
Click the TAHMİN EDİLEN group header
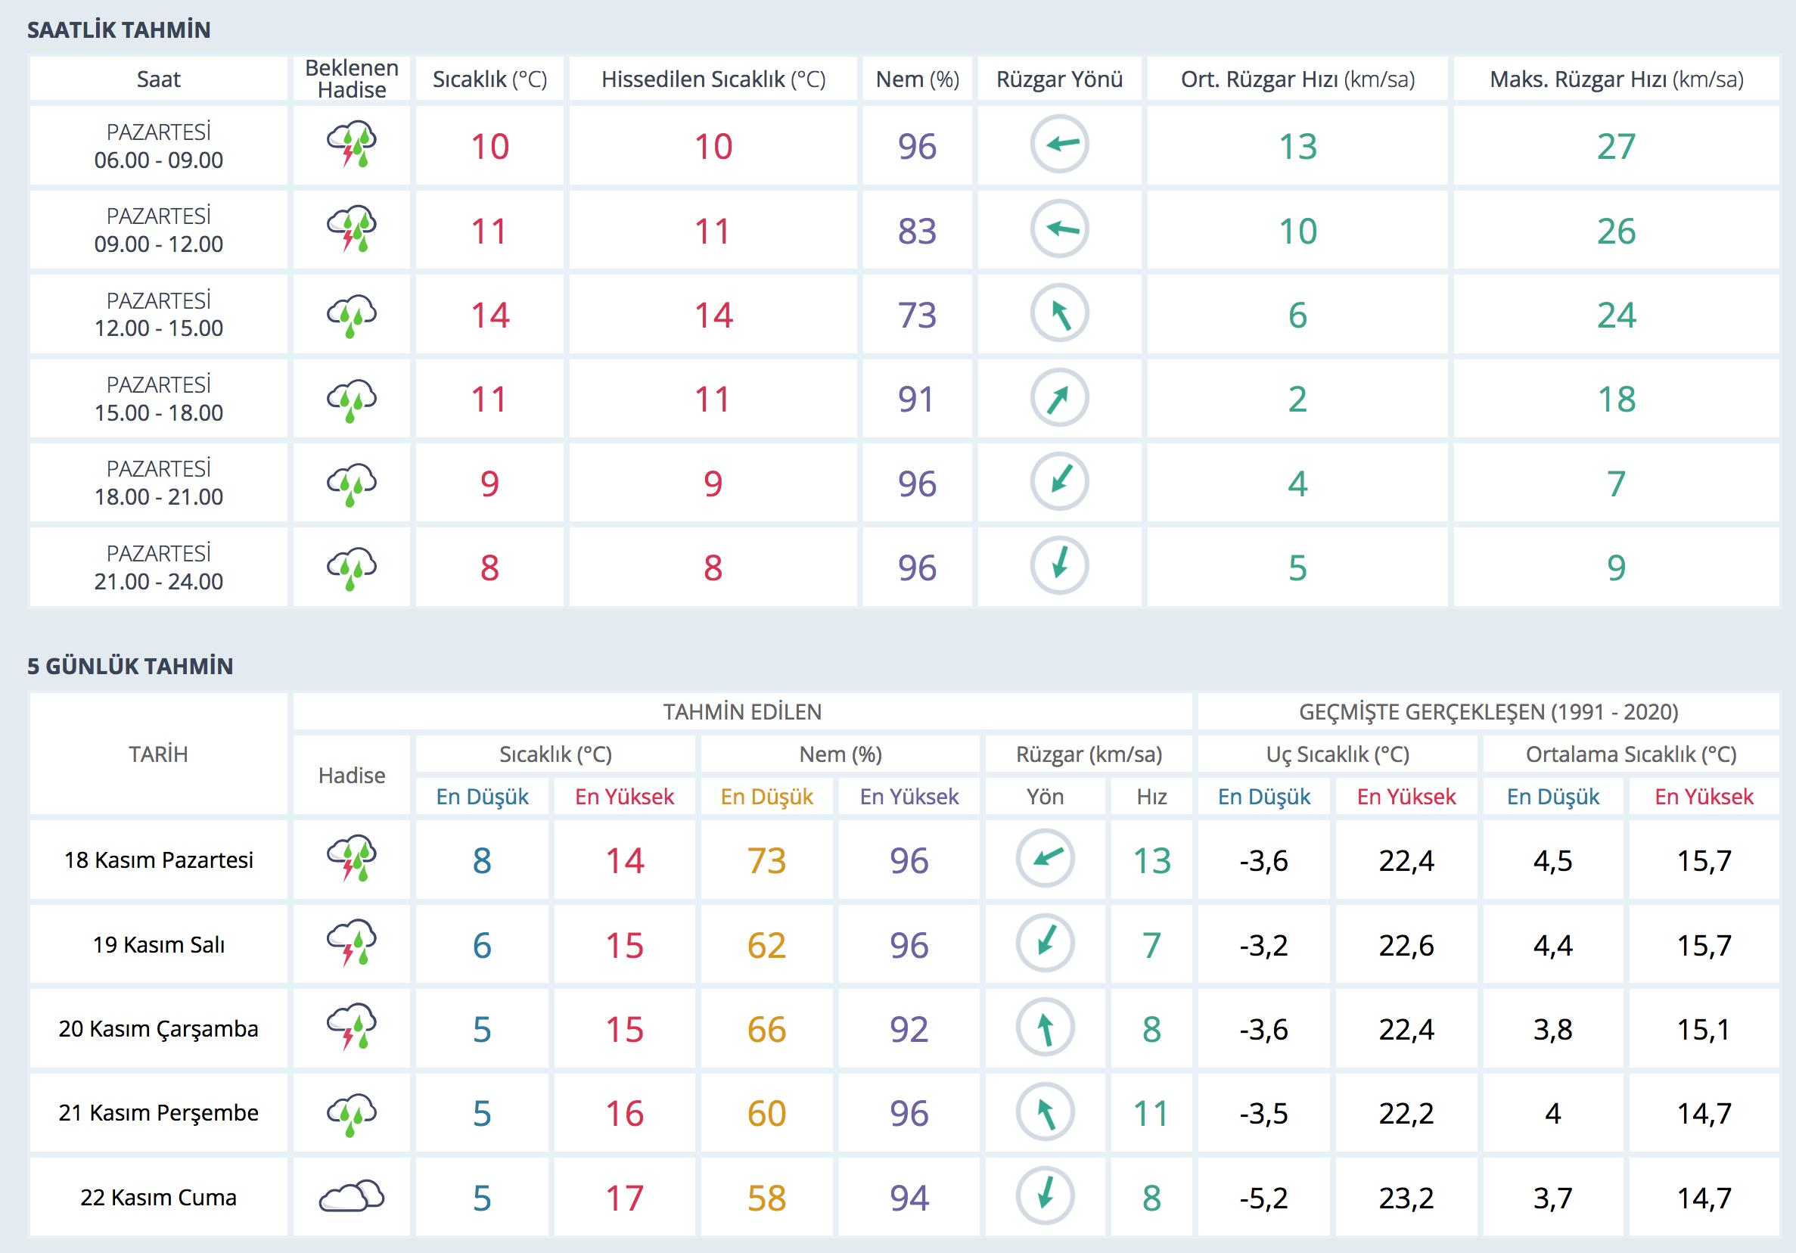(x=741, y=712)
